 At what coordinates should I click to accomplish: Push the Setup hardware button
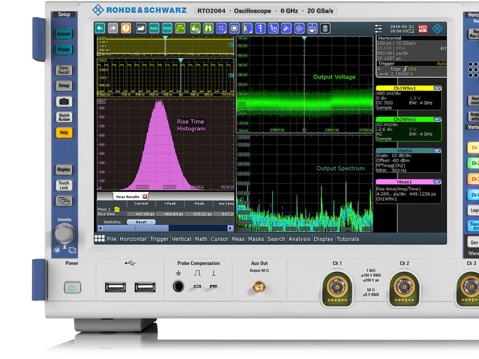point(64,86)
